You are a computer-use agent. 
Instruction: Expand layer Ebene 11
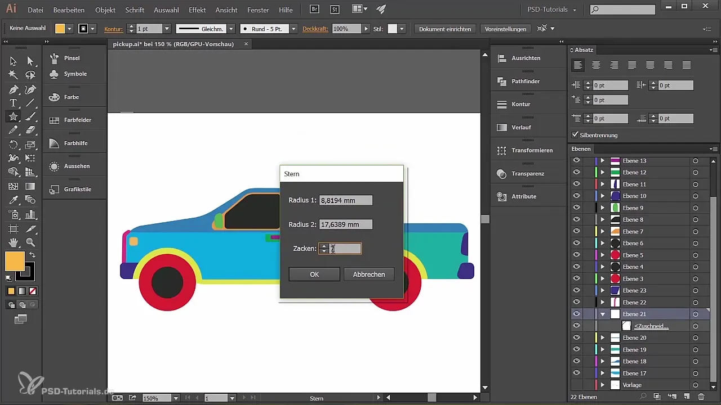click(602, 184)
